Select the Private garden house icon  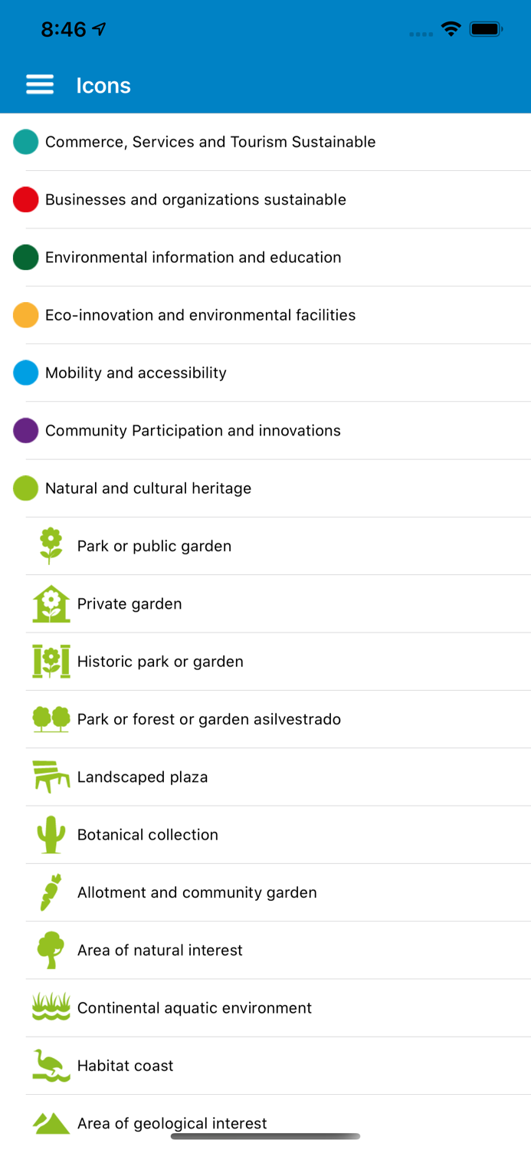(51, 604)
